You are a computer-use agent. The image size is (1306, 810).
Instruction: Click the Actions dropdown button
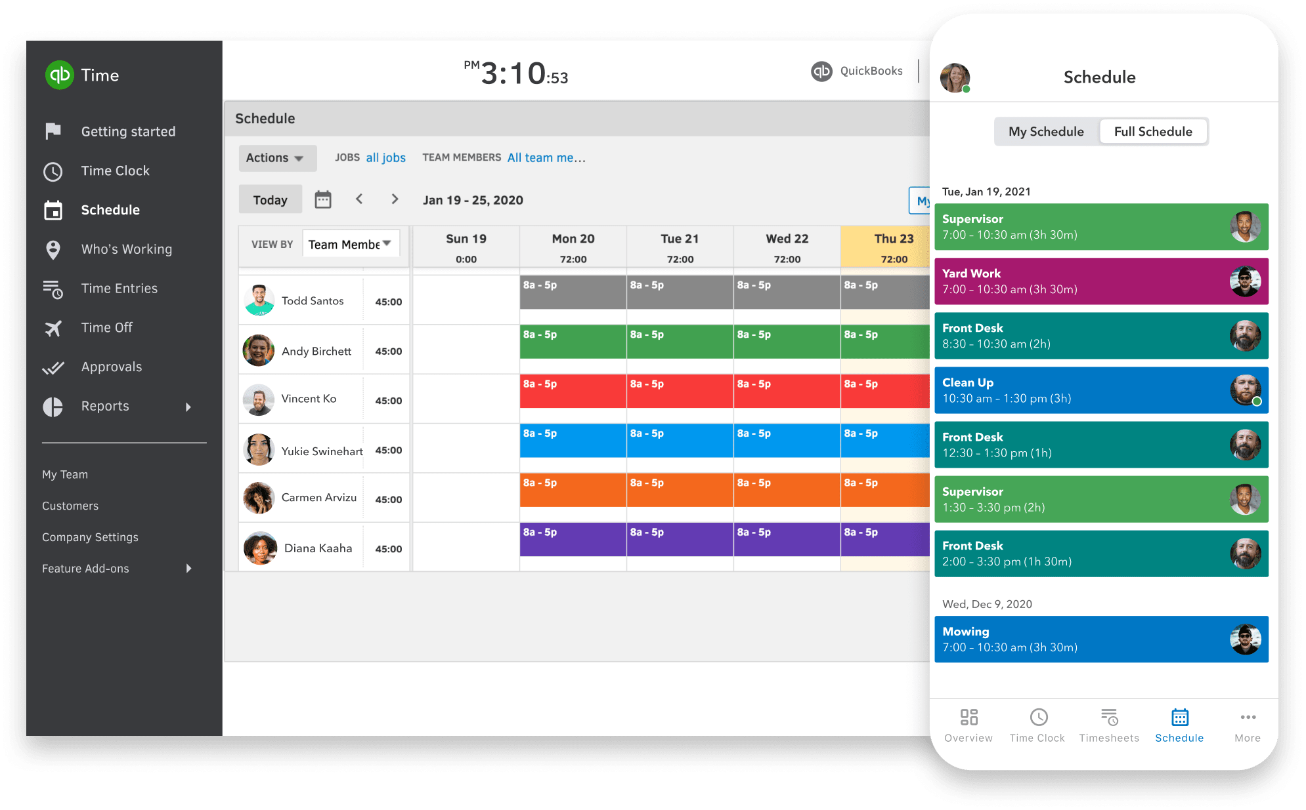click(x=276, y=157)
